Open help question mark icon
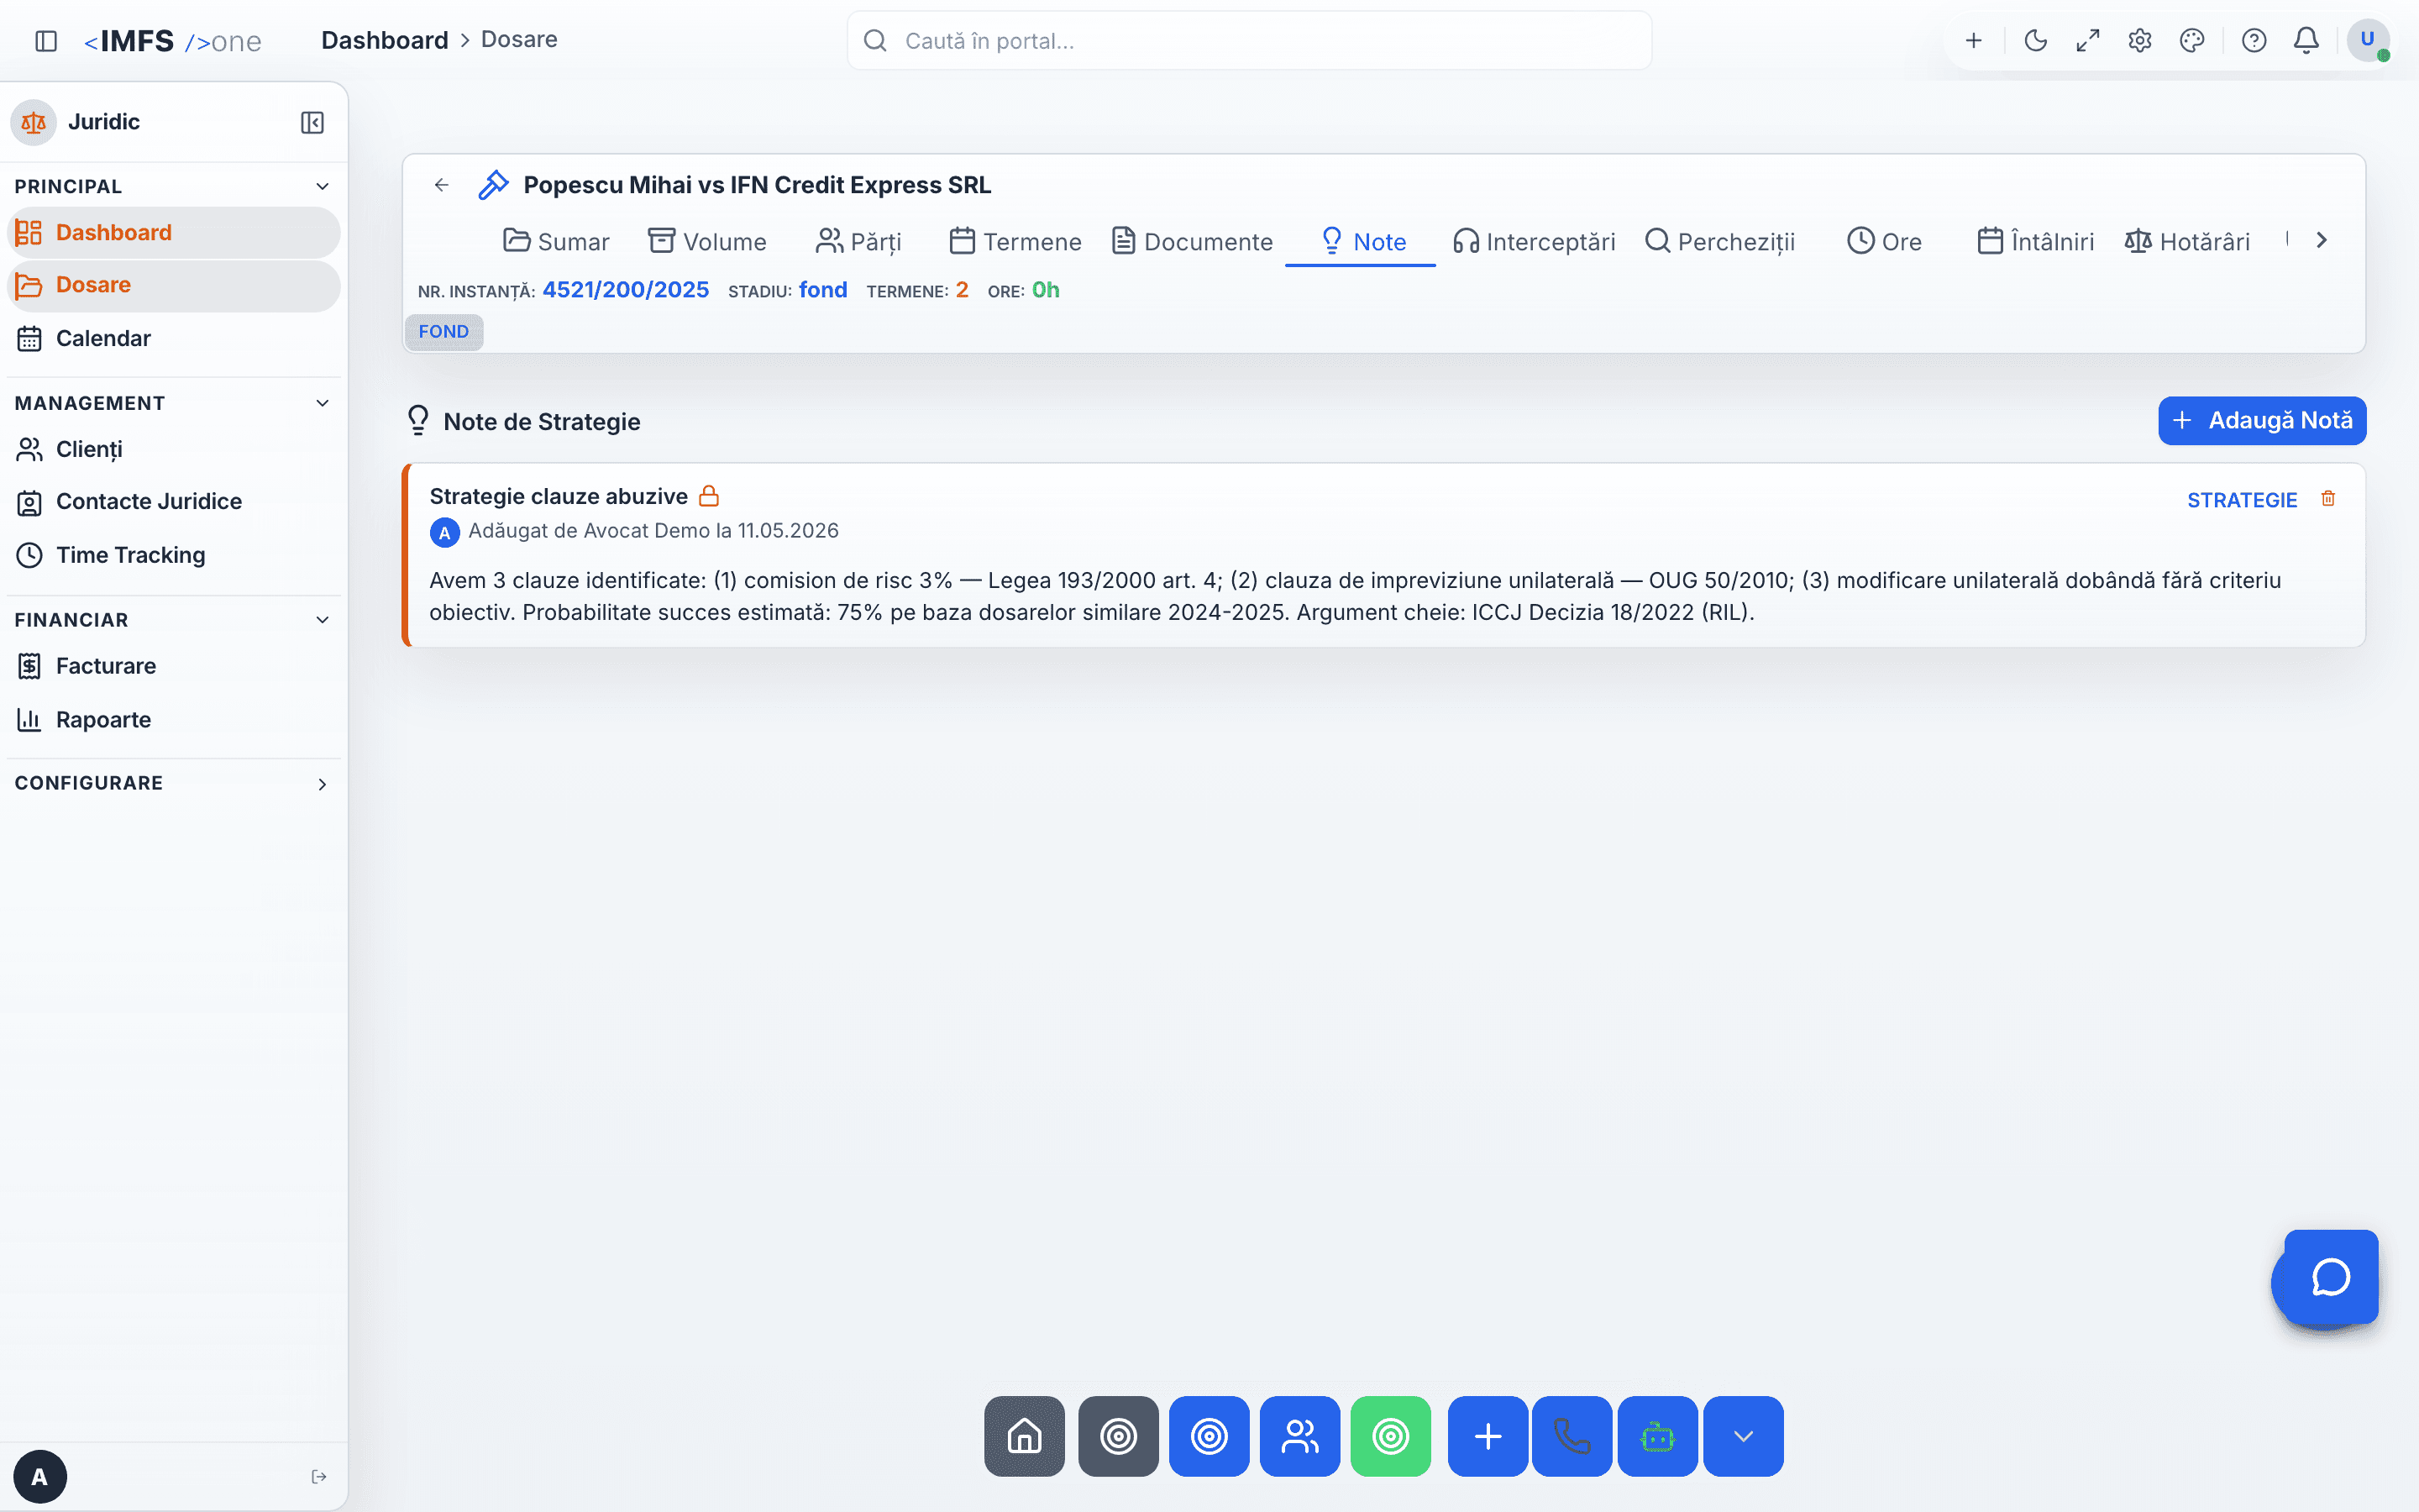This screenshot has width=2419, height=1512. (x=2253, y=40)
